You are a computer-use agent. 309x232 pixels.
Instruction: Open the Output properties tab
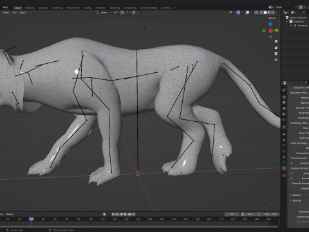pos(284,102)
